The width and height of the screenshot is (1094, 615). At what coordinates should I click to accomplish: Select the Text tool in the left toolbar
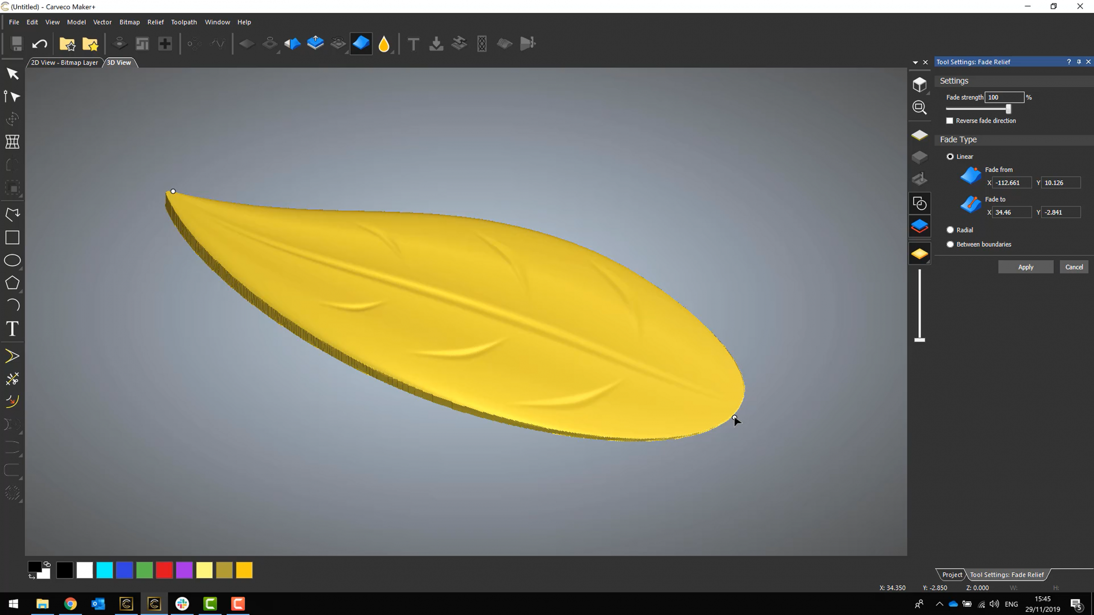[x=12, y=328]
